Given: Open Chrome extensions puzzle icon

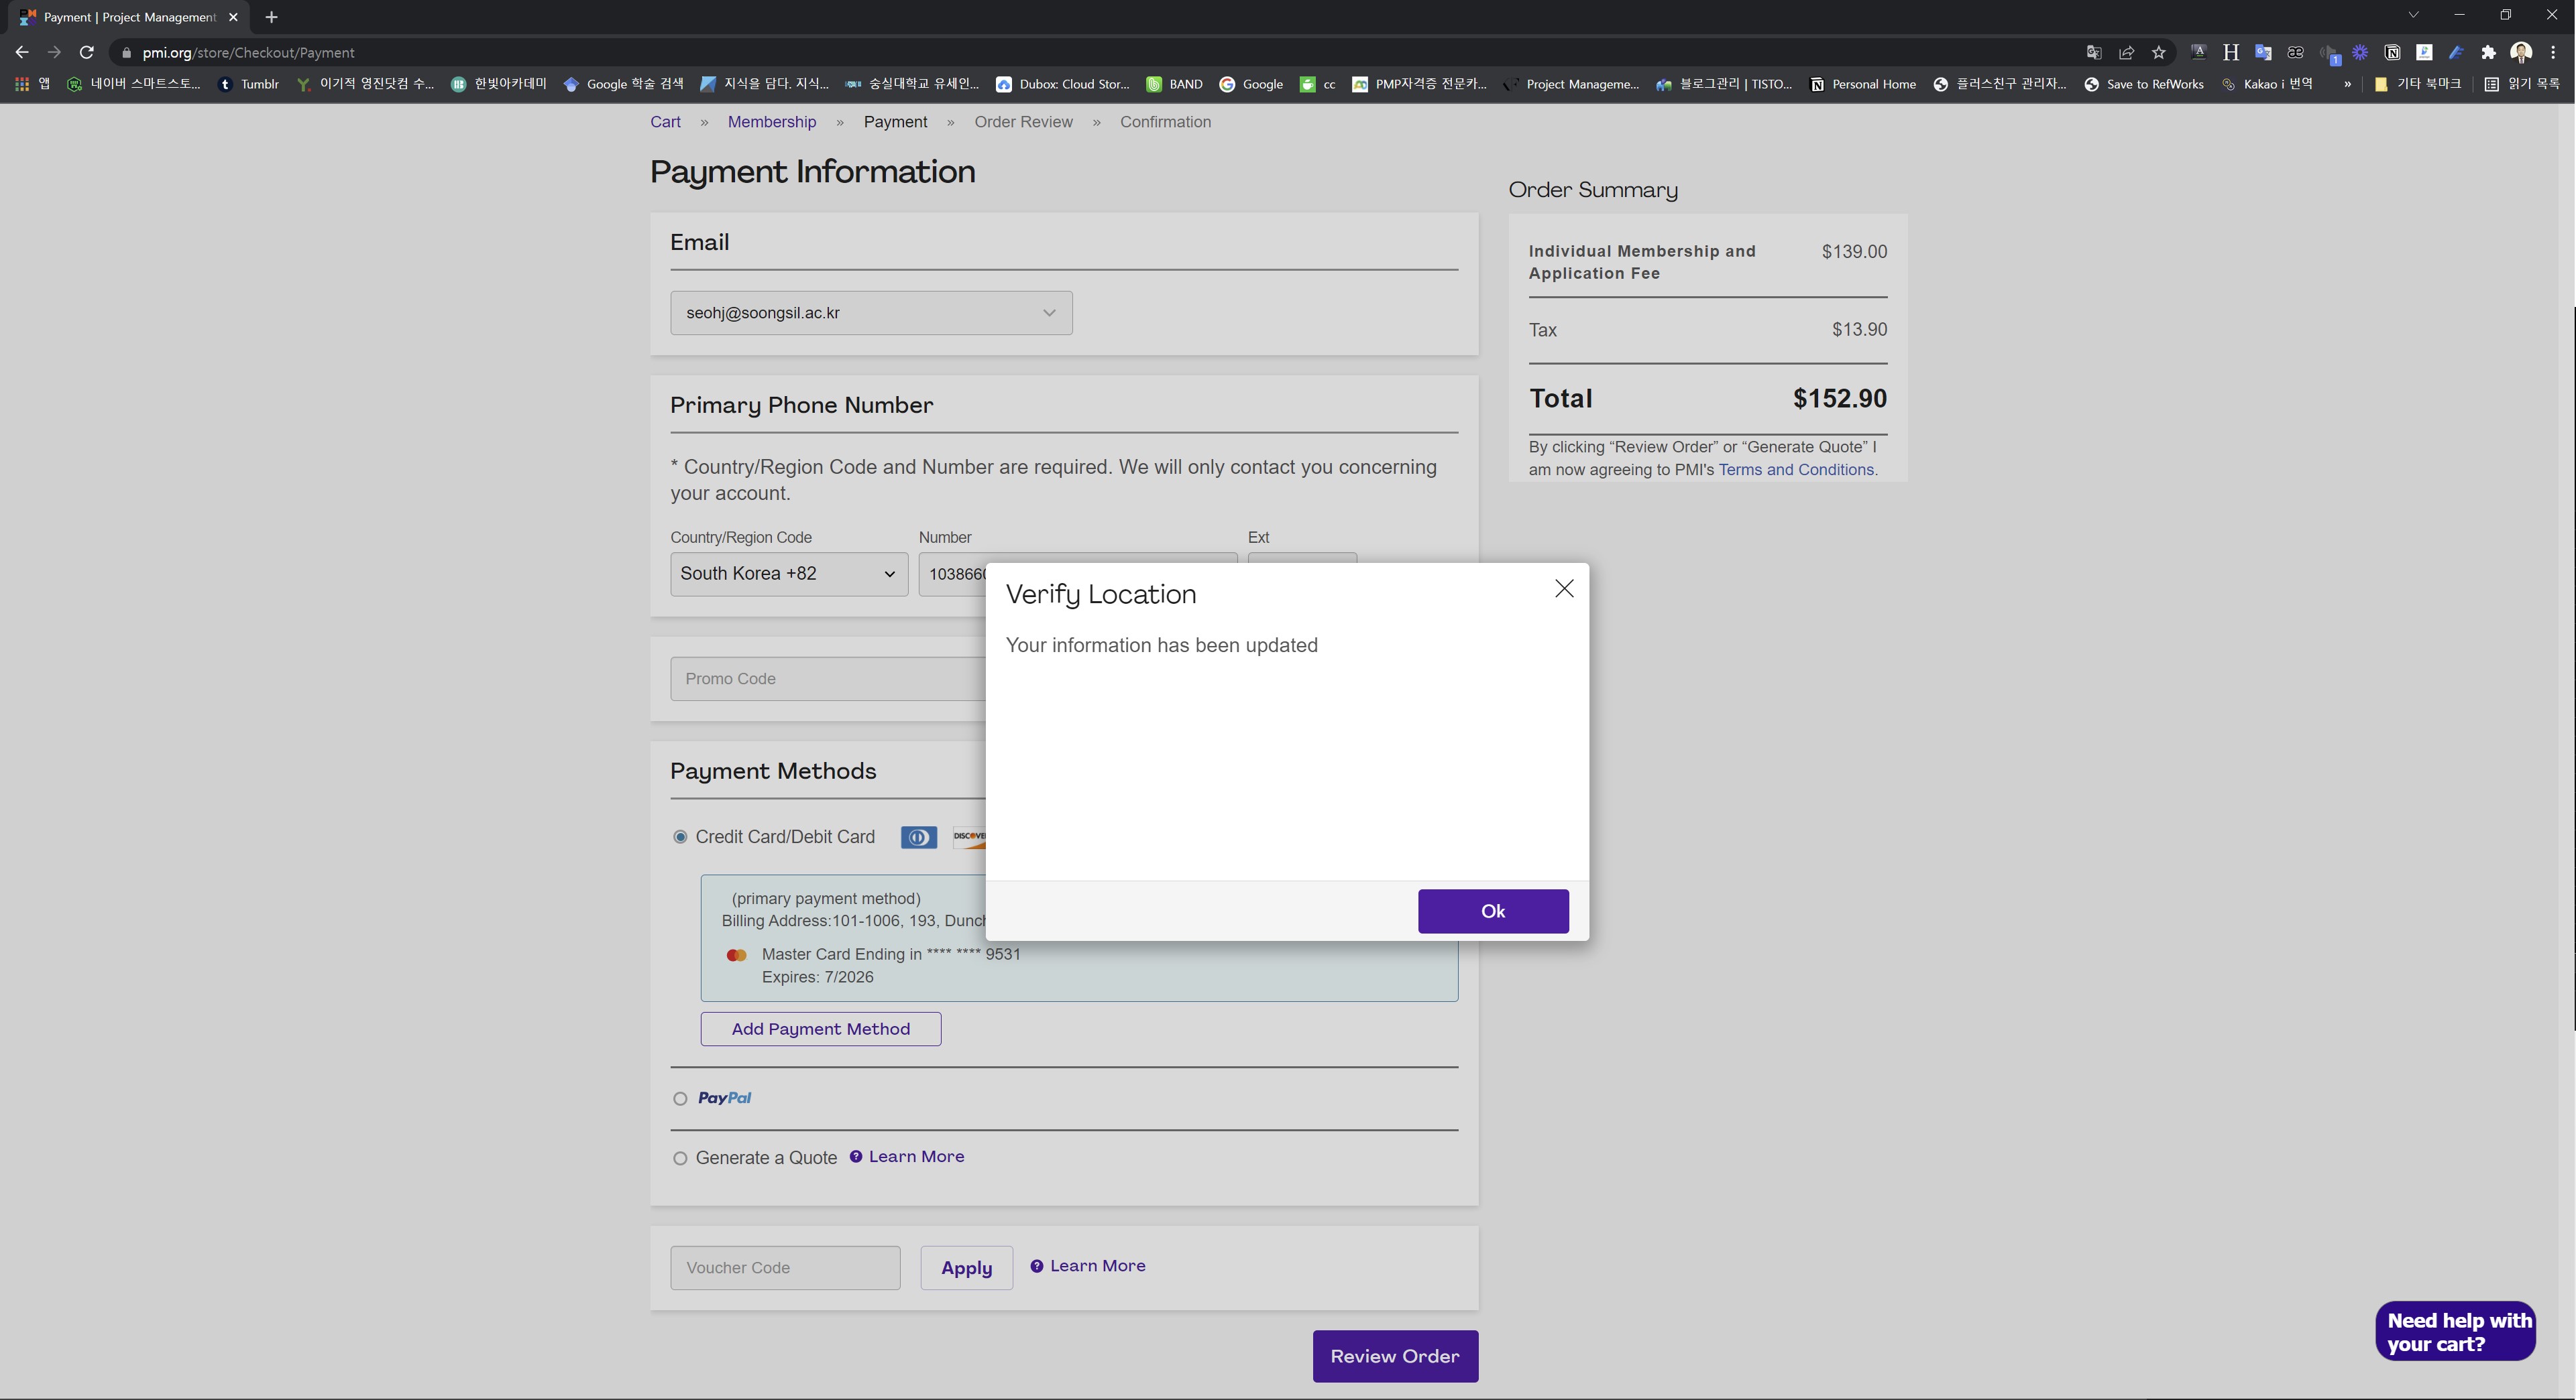Looking at the screenshot, I should coord(2488,52).
